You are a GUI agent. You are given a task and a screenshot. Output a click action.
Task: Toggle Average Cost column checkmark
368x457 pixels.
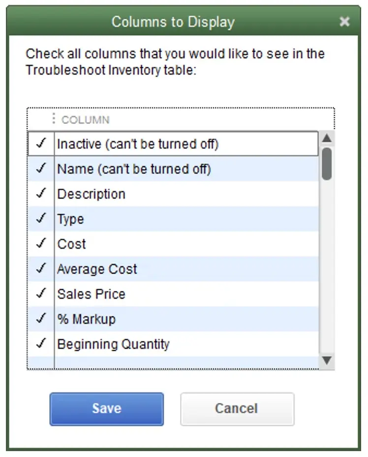41,269
